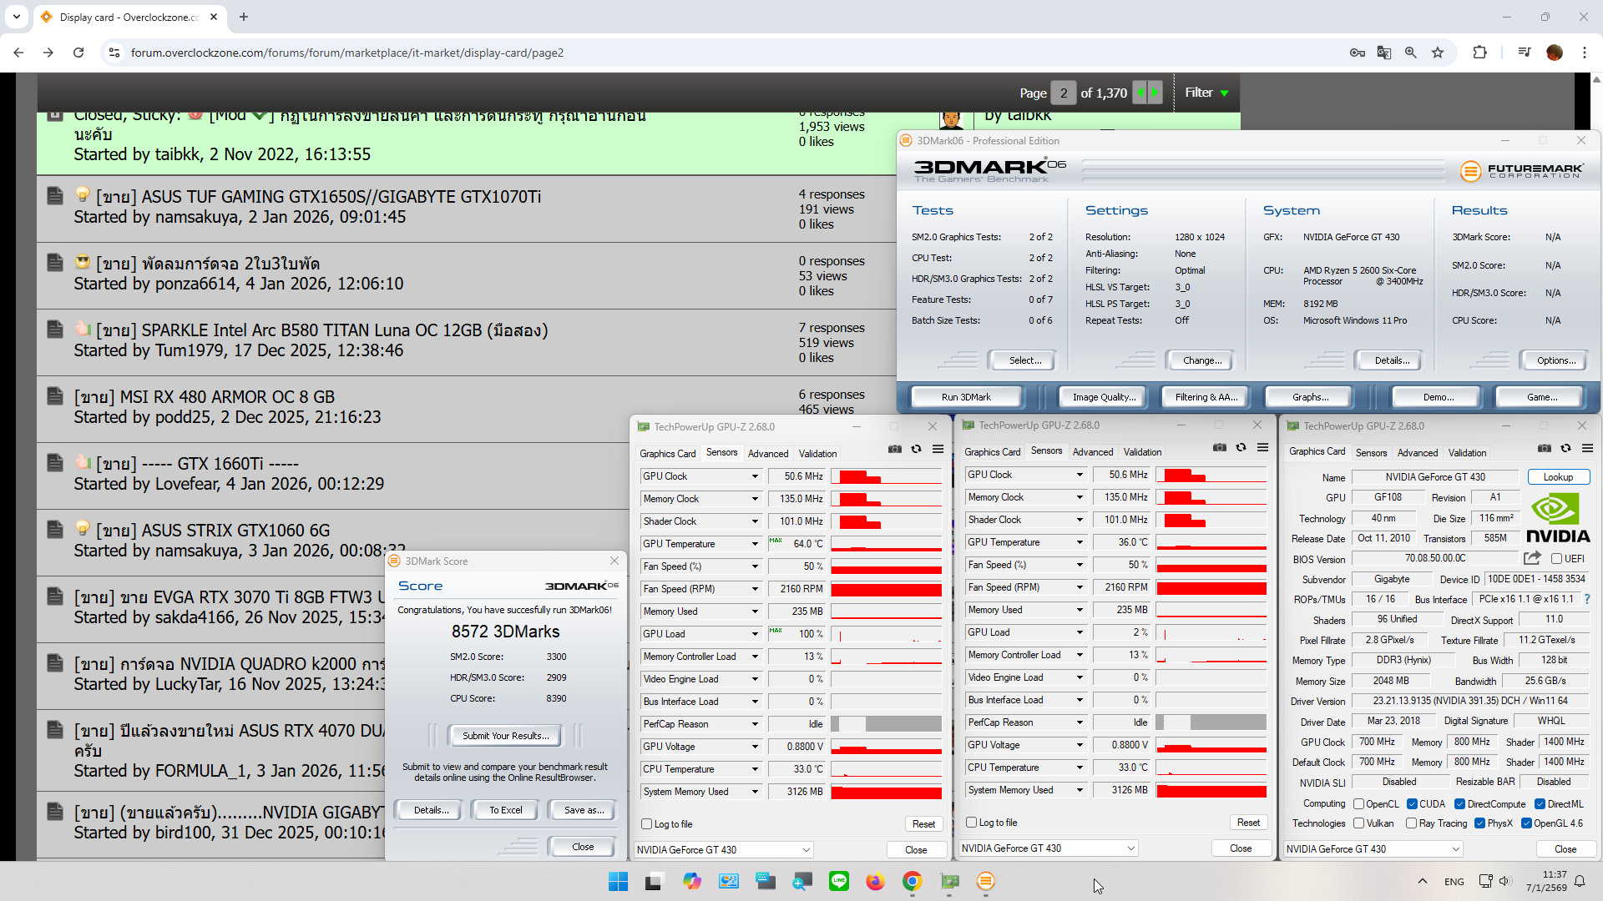Image resolution: width=1603 pixels, height=901 pixels.
Task: Click the refresh icon in left GPU-Z window
Action: coord(916,449)
